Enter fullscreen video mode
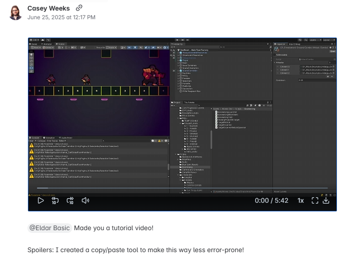Screen dimensions: 347x259 click(x=315, y=200)
